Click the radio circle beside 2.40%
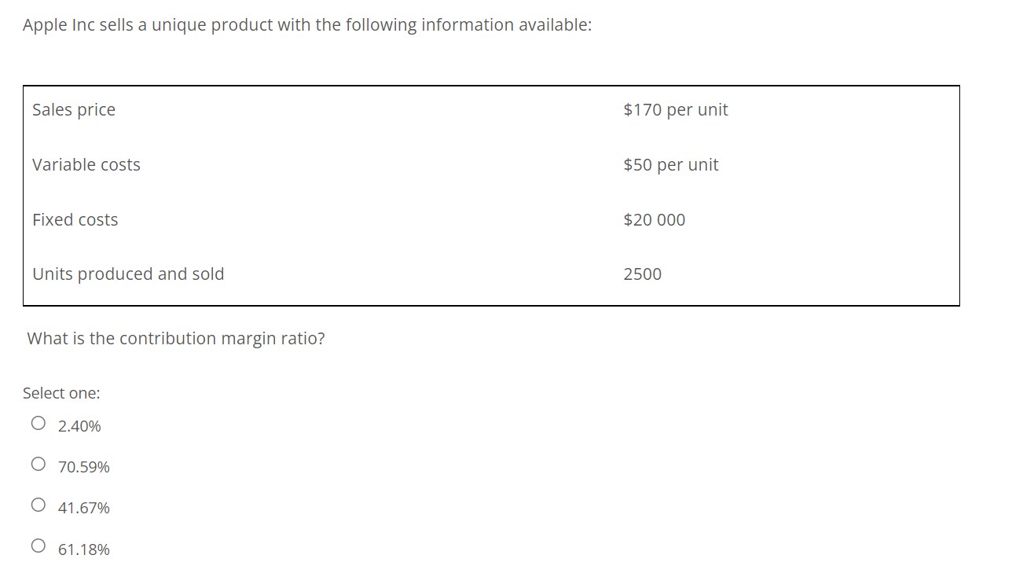This screenshot has width=1012, height=588. click(x=38, y=422)
